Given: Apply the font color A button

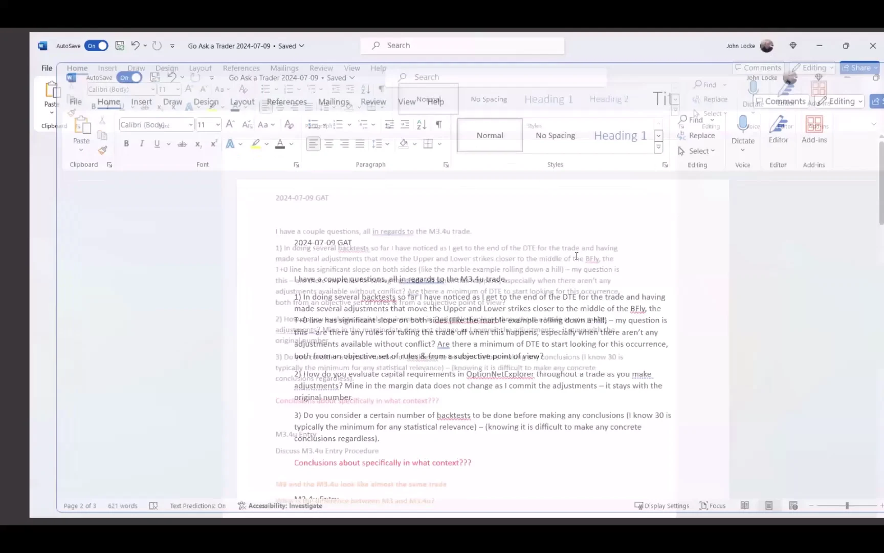Looking at the screenshot, I should point(280,144).
